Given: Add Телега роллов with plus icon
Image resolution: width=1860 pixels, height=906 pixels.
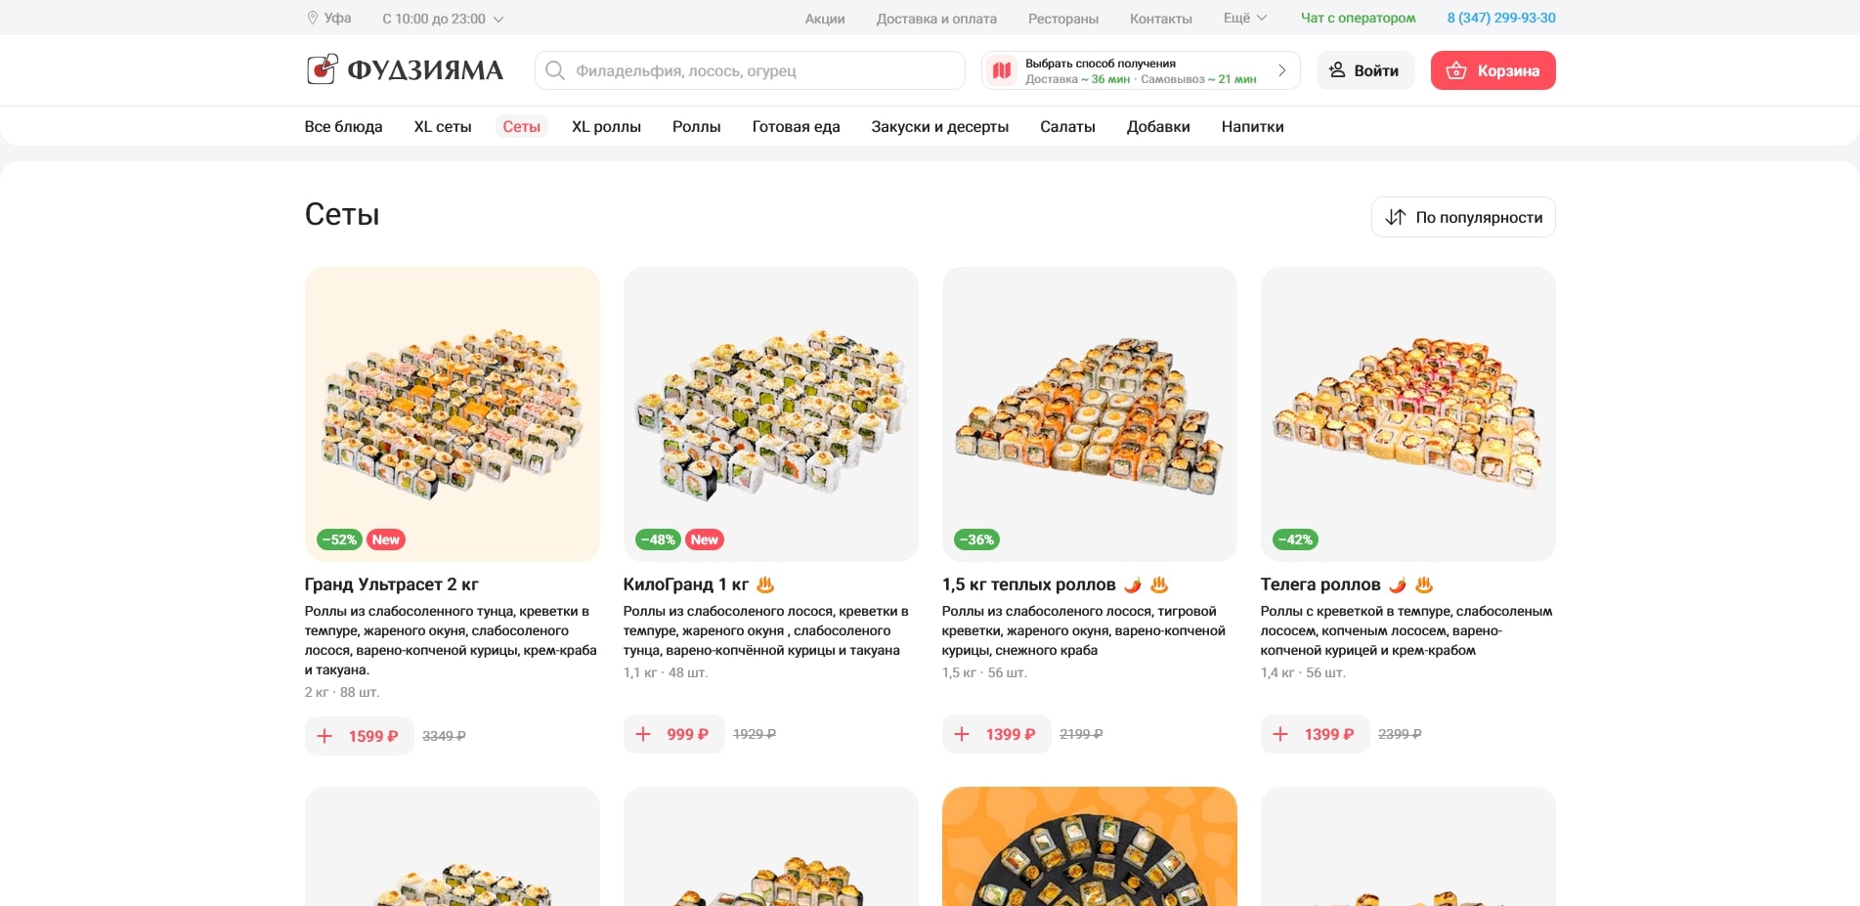Looking at the screenshot, I should point(1280,734).
